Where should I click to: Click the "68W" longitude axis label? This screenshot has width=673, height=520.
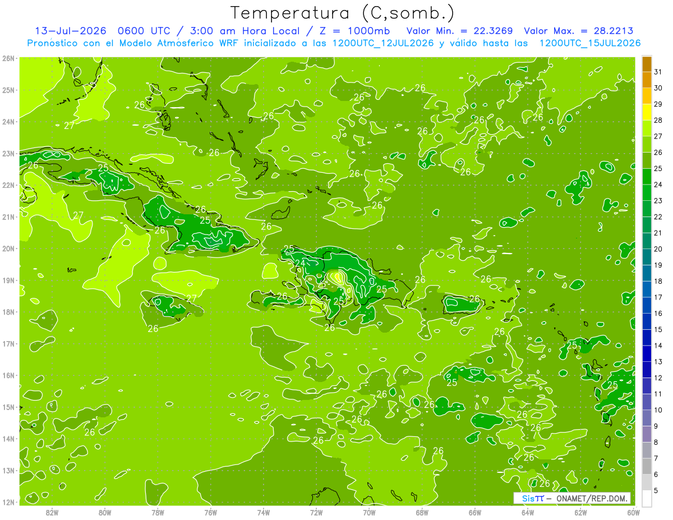click(422, 512)
